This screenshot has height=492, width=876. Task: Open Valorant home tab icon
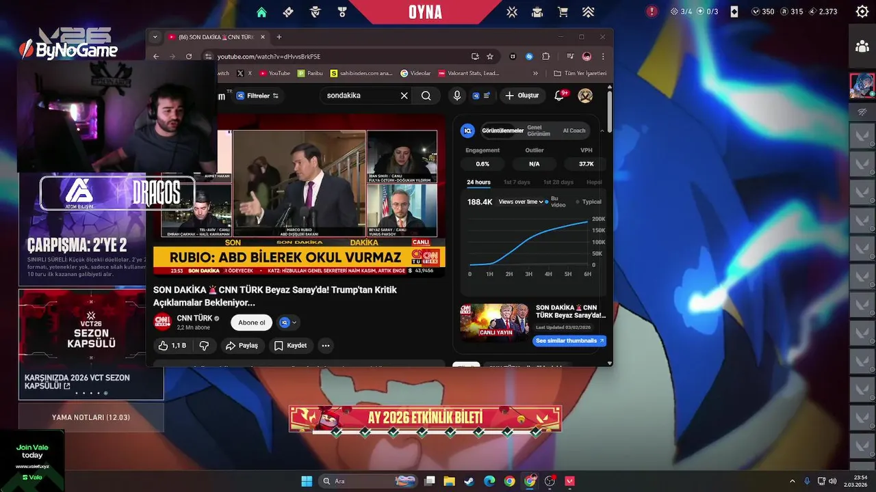click(x=261, y=12)
